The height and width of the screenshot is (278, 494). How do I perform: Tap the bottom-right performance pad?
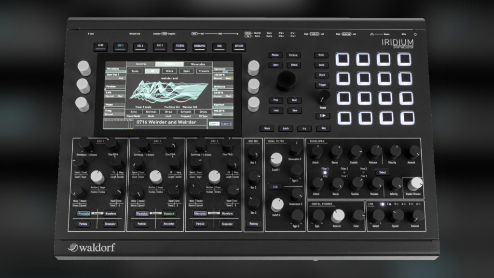pos(407,118)
